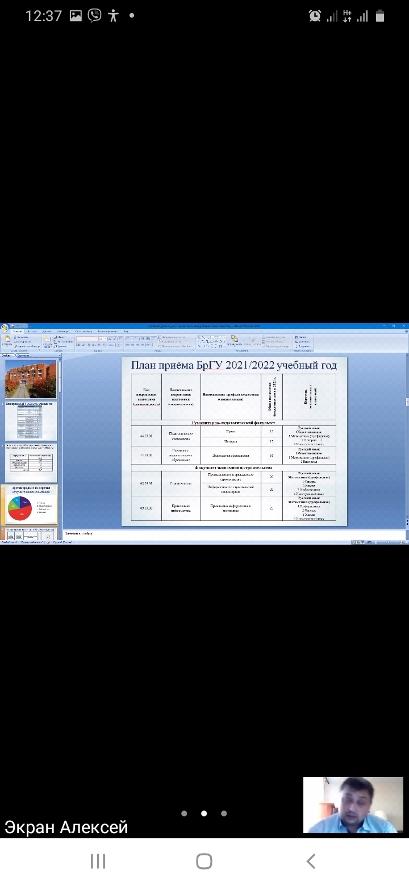Image resolution: width=409 pixels, height=886 pixels.
Task: Open the Контур фигуры shape outline dropdown
Action: point(274,341)
